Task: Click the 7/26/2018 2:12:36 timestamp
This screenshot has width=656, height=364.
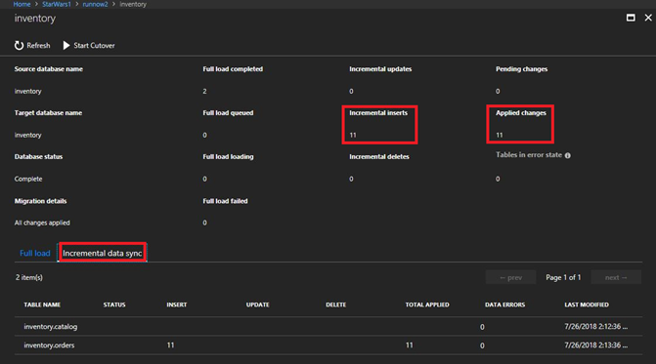Action: 595,327
